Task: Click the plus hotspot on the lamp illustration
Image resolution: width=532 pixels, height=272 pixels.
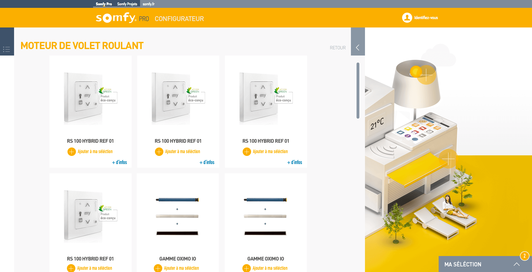Action: [426, 75]
